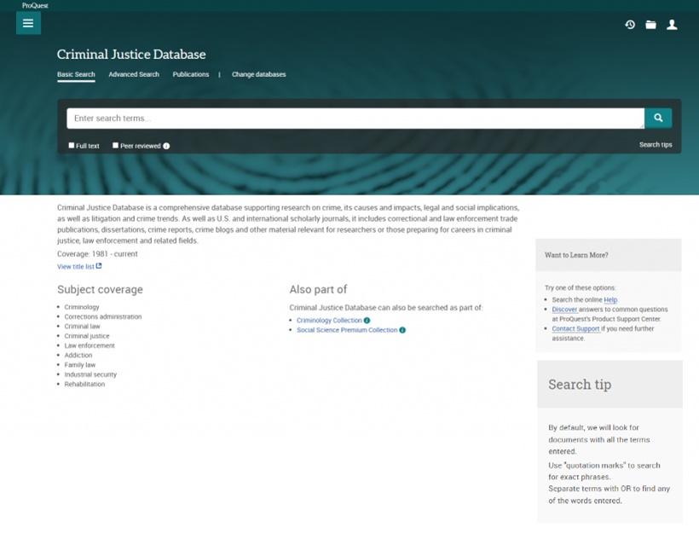
Task: Open the Criminology Collection link
Action: click(328, 320)
